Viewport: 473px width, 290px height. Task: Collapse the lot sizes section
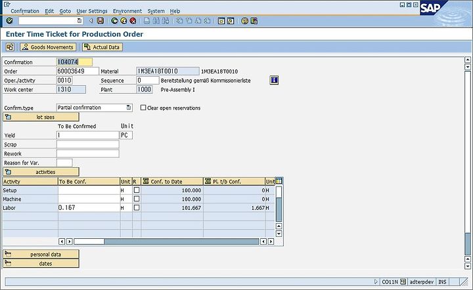pyautogui.click(x=41, y=117)
